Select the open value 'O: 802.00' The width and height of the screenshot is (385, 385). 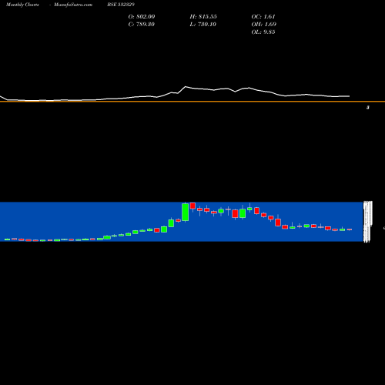click(142, 17)
